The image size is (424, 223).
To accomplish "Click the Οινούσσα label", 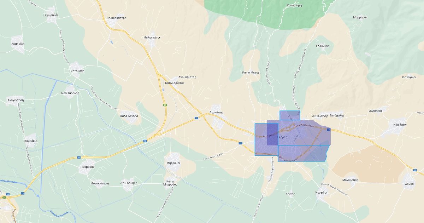I will coord(375,110).
